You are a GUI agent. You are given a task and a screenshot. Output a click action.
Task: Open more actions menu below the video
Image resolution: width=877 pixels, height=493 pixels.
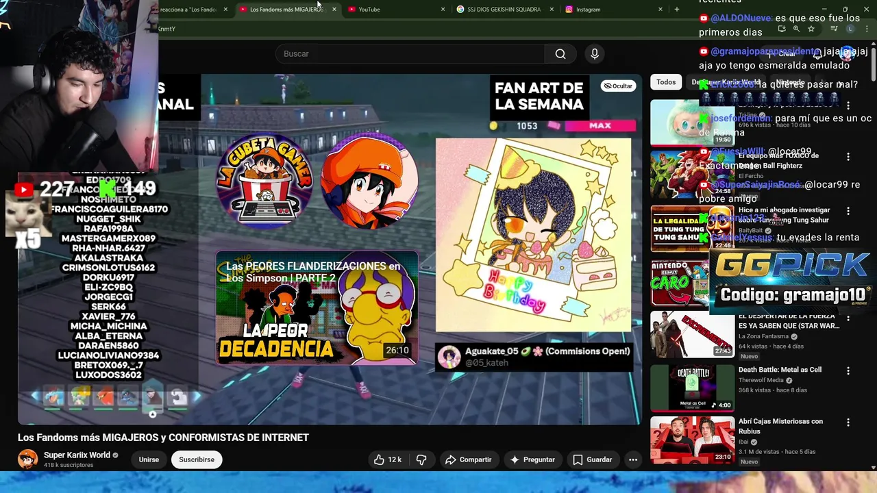pyautogui.click(x=633, y=459)
